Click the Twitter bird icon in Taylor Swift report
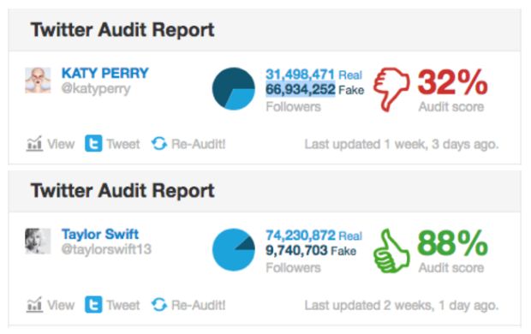 pyautogui.click(x=93, y=305)
